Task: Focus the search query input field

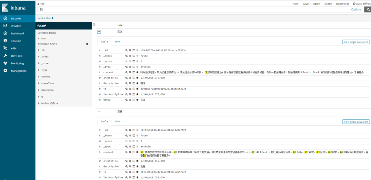Action: click(193, 10)
